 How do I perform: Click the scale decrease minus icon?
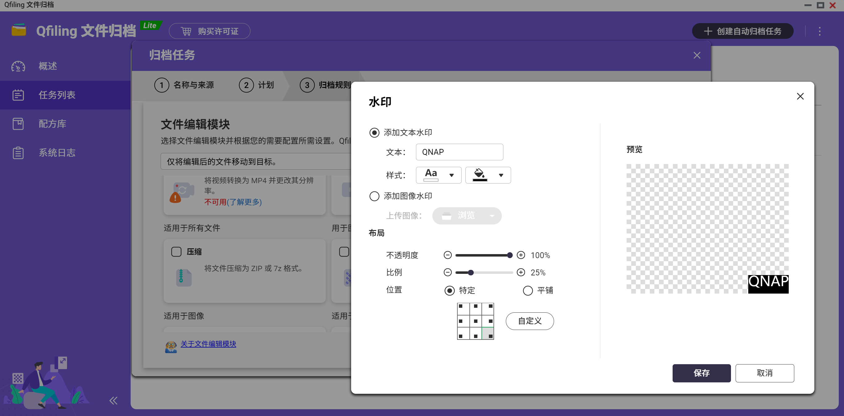click(447, 272)
